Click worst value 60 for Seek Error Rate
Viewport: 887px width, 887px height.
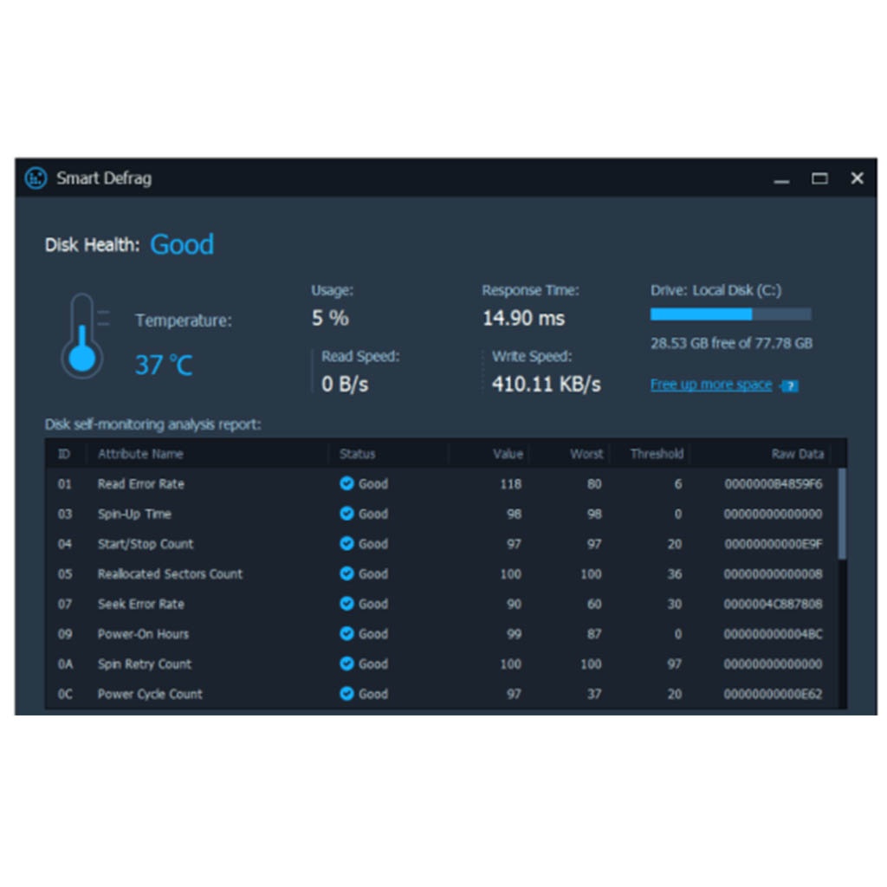click(x=594, y=604)
